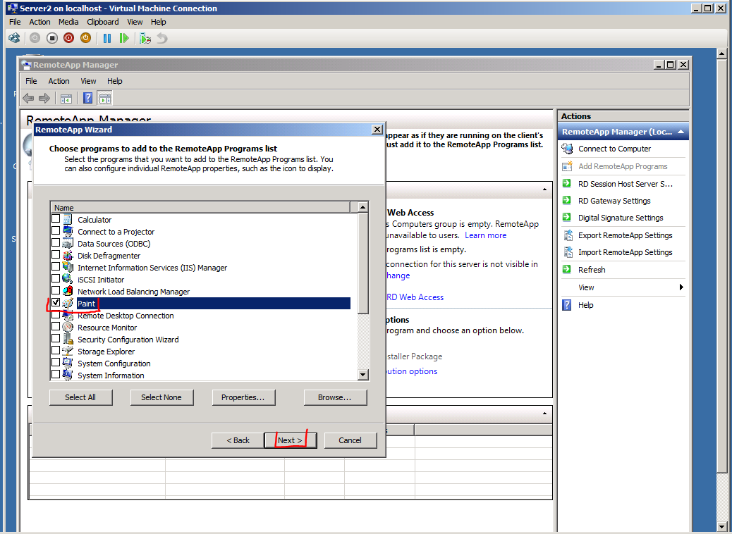The image size is (732, 534).
Task: Check Network Load Balancing Manager checkbox
Action: point(56,290)
